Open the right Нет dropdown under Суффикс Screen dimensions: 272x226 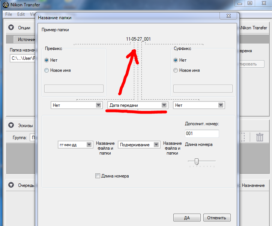[199, 105]
